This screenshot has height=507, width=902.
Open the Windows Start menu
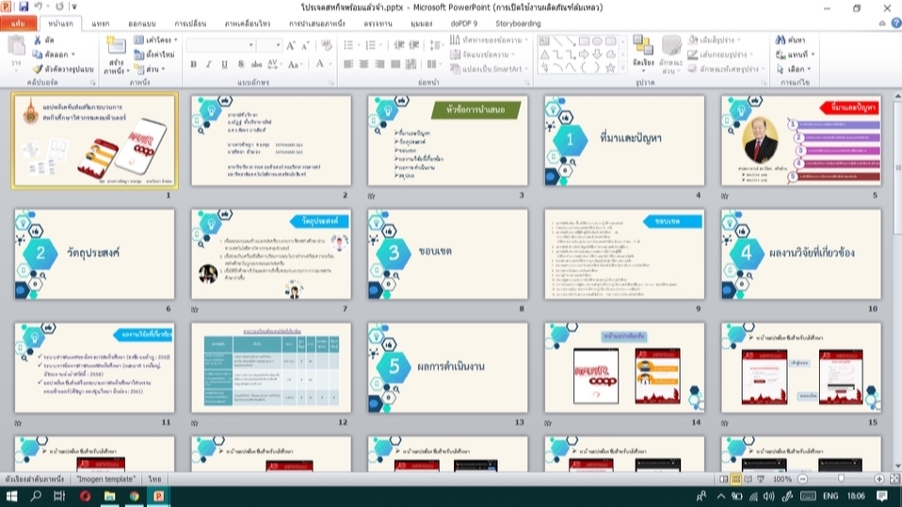click(11, 496)
